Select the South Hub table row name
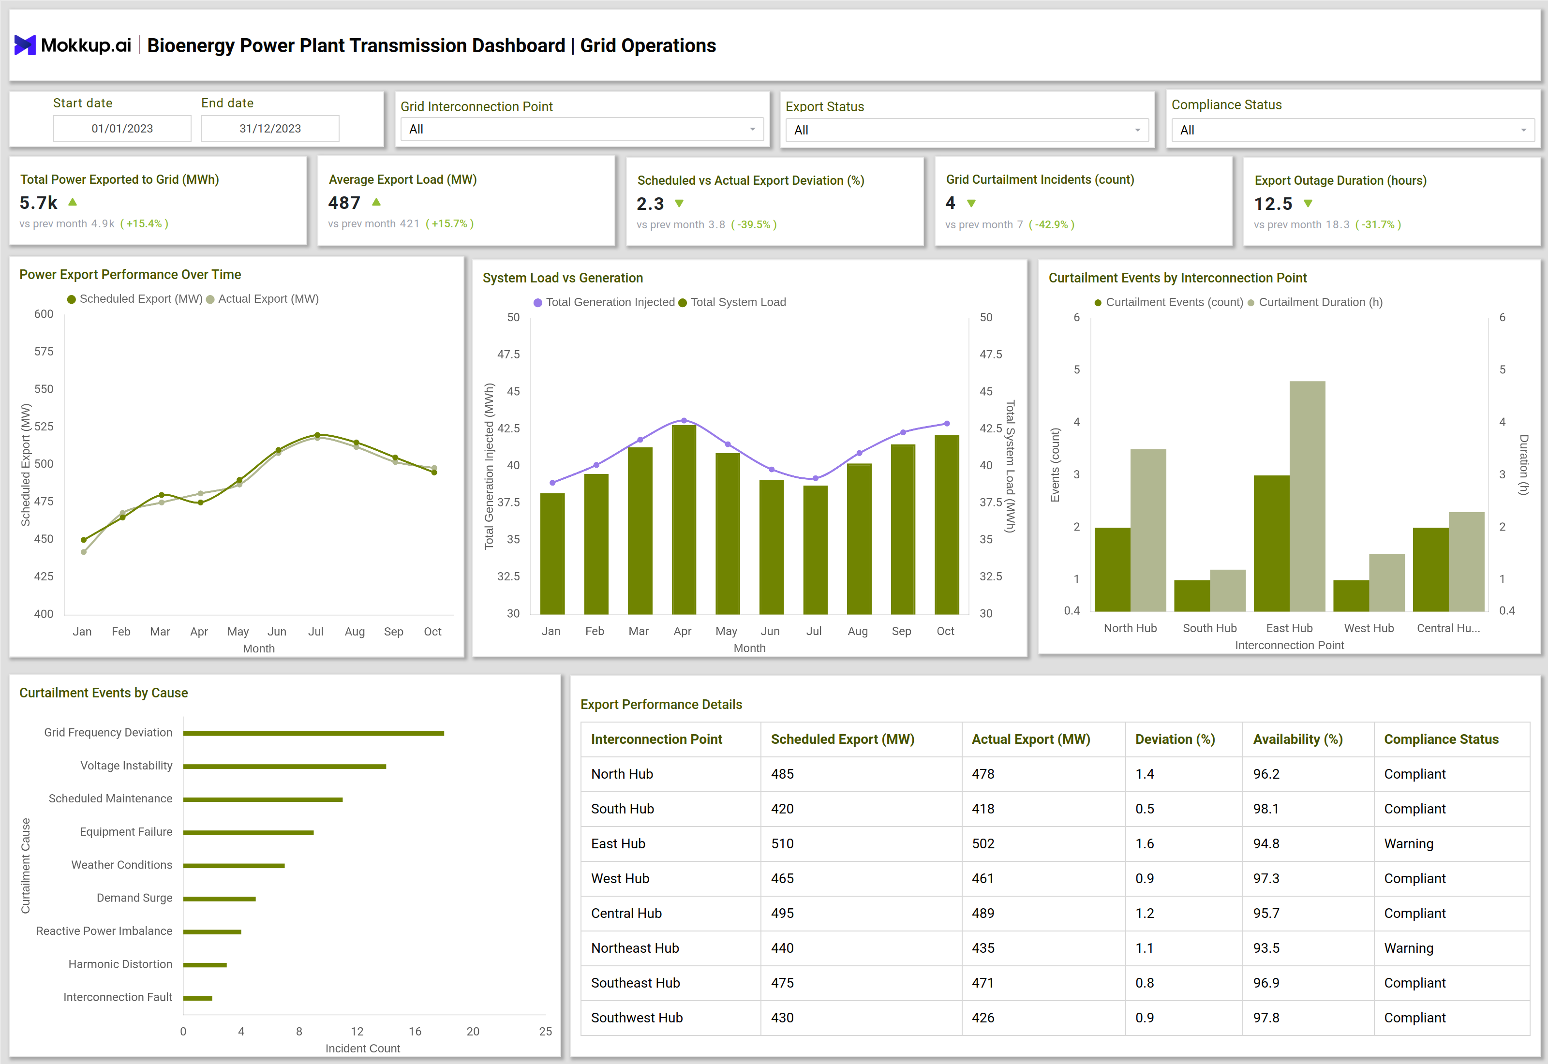 click(623, 809)
